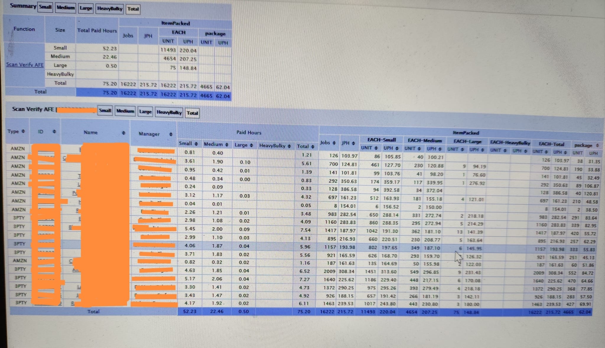Click the EACH-Small group header
Screen dimensions: 605x348
coord(381,140)
